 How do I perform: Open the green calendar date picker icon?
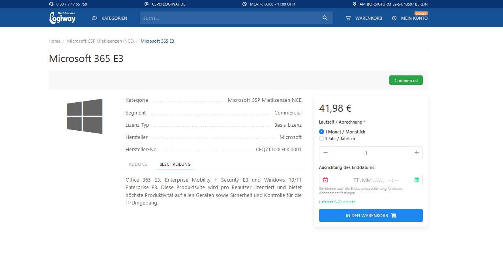pos(417,180)
